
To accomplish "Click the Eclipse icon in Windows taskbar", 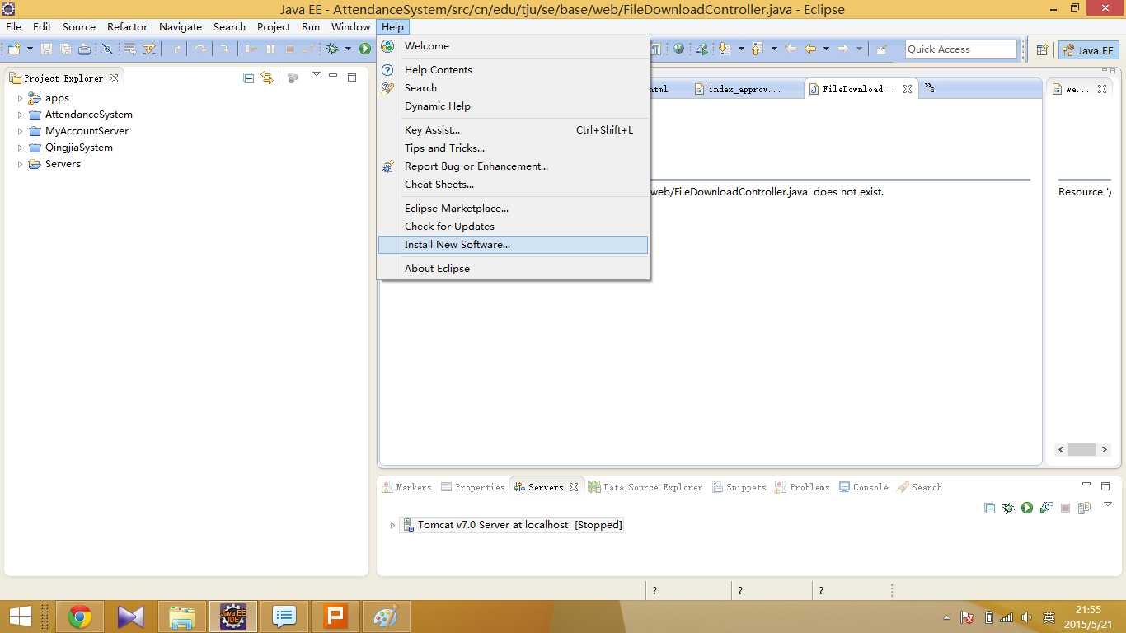I will 233,617.
